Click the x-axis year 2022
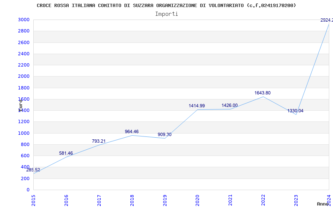The width and height of the screenshot is (333, 208). (263, 201)
